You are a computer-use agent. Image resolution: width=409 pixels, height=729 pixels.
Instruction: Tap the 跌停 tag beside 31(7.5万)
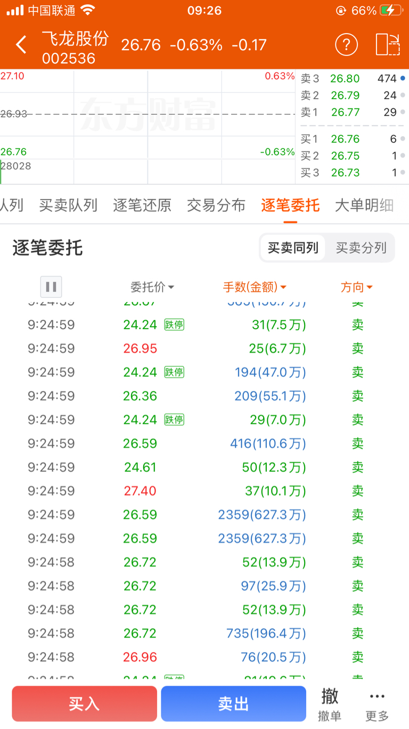(x=174, y=324)
